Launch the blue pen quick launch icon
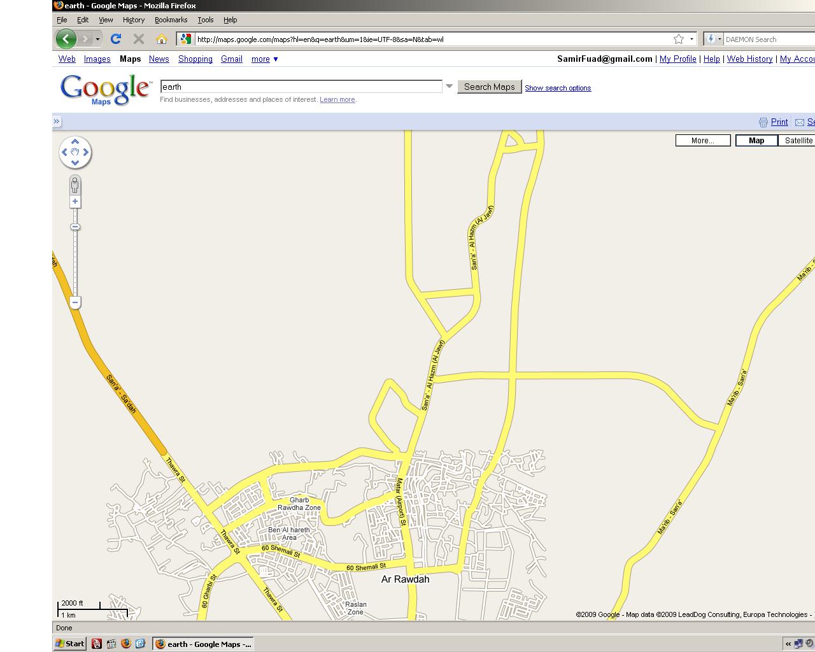Image resolution: width=815 pixels, height=652 pixels. click(x=140, y=644)
